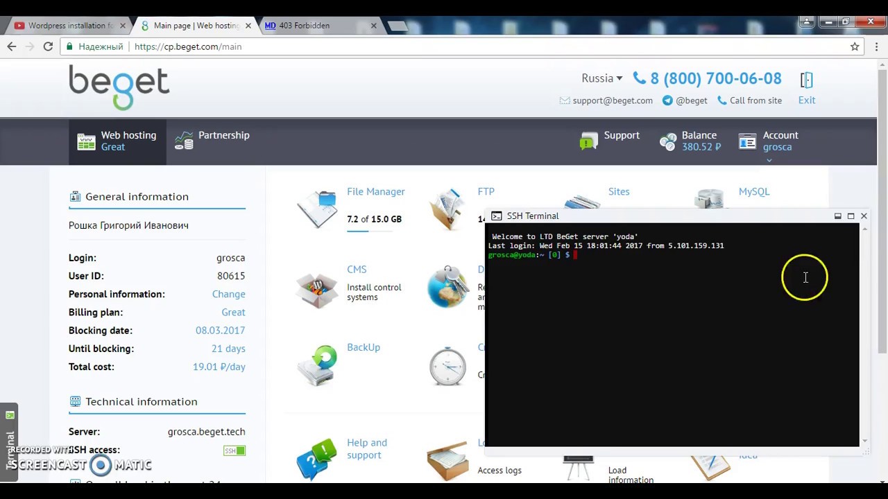The height and width of the screenshot is (499, 888).
Task: Open the Help and support icon
Action: pyautogui.click(x=317, y=459)
